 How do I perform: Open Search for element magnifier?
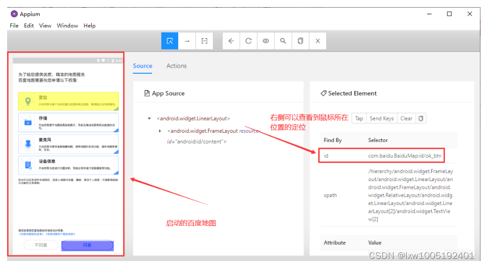(x=283, y=41)
